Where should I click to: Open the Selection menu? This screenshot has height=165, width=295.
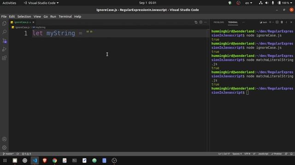coord(24,16)
